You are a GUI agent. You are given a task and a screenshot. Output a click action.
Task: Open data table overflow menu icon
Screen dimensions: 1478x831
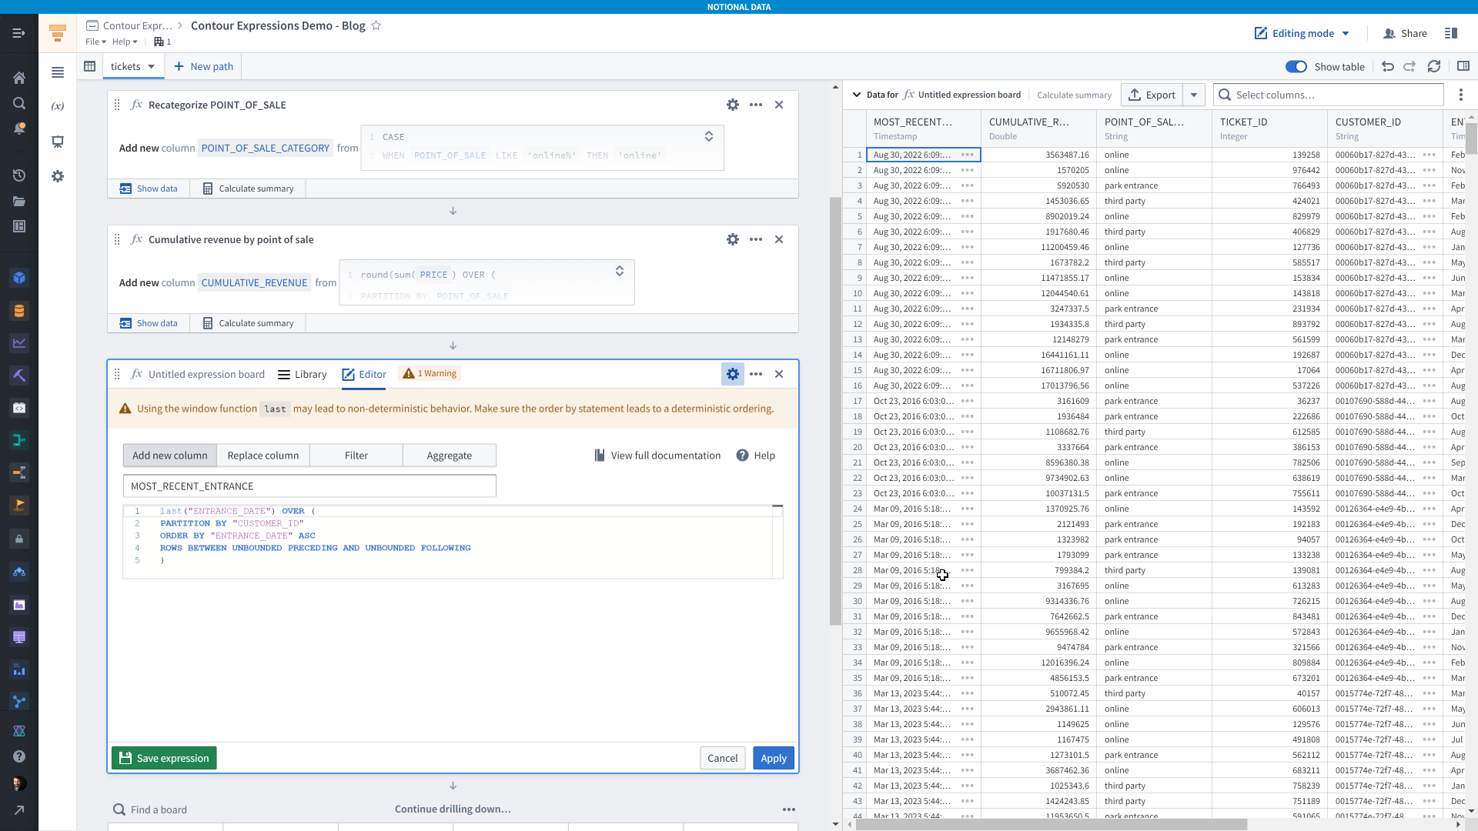[1460, 95]
